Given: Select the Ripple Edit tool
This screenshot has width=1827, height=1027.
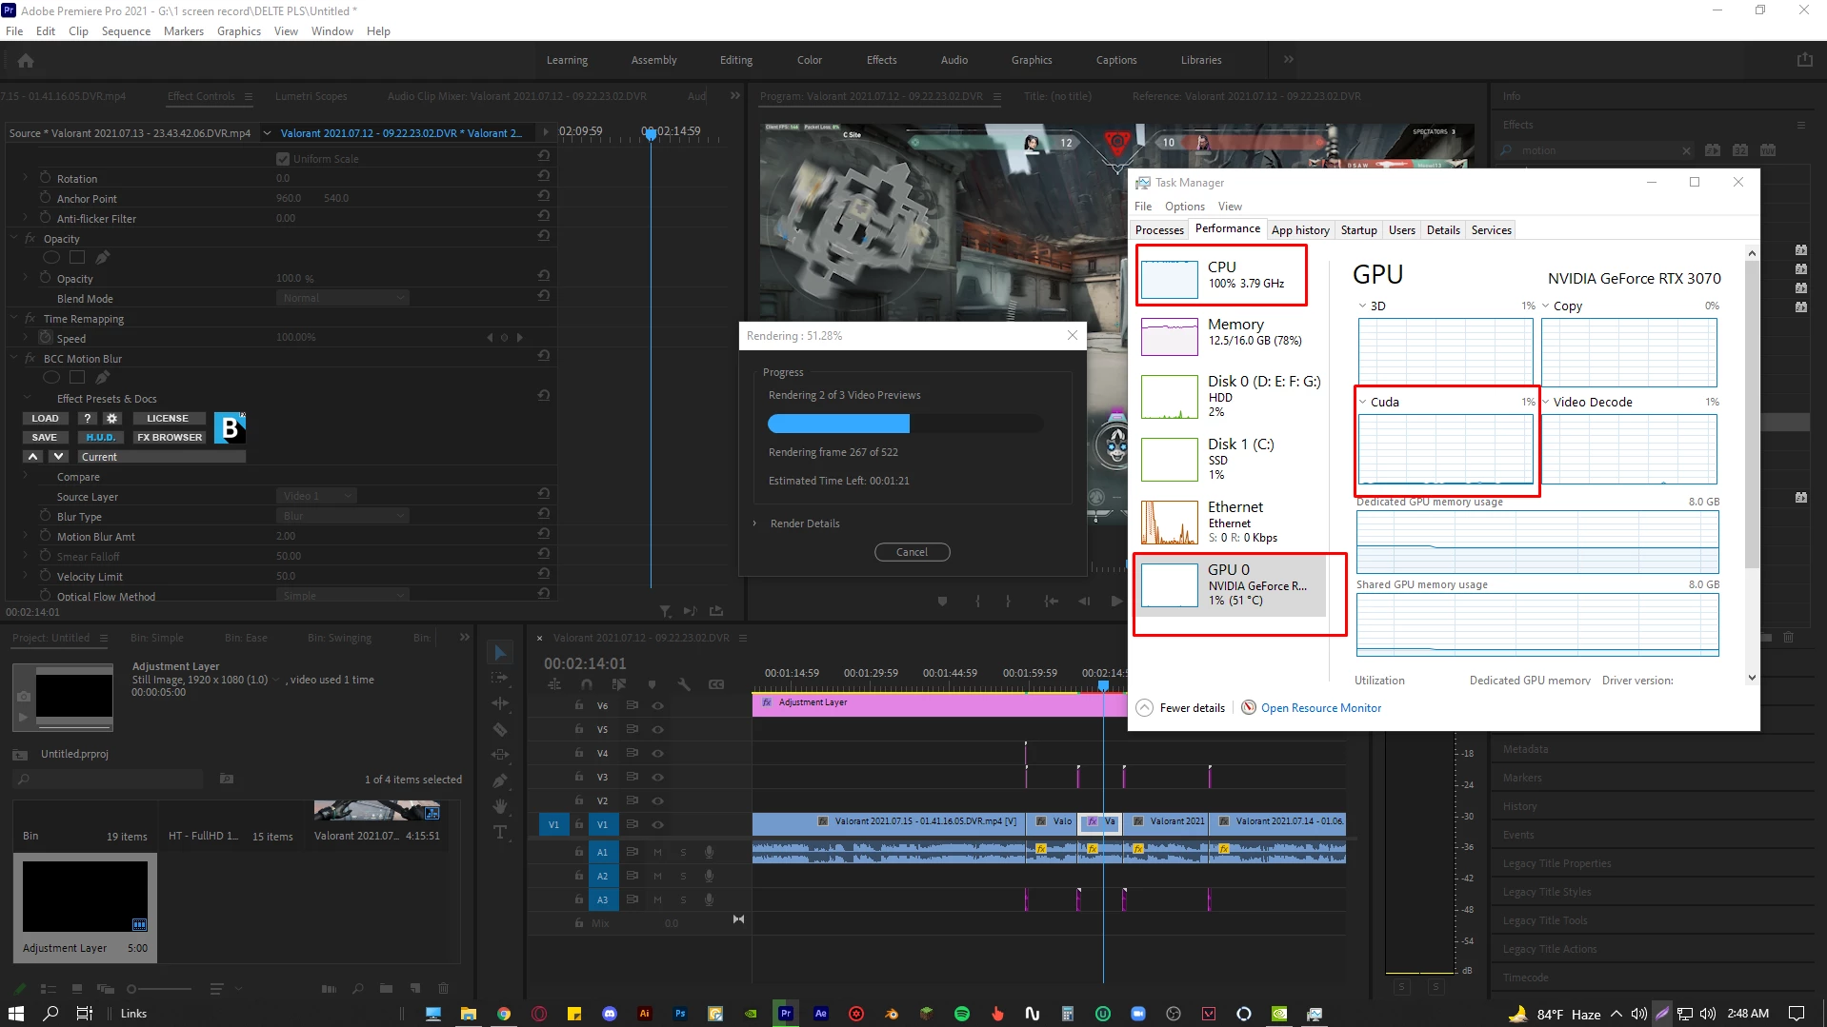Looking at the screenshot, I should 500,703.
